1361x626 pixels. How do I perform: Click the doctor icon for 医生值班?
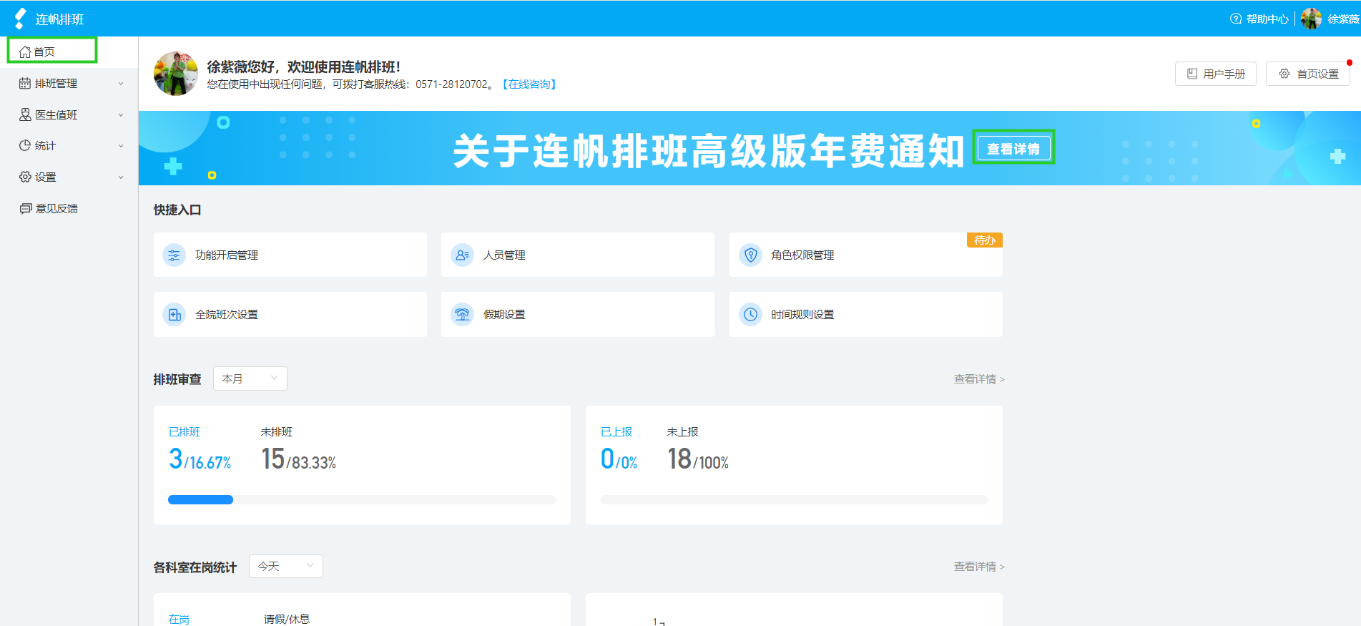(25, 114)
